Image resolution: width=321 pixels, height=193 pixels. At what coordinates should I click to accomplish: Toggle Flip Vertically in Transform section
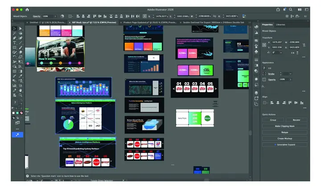[x=297, y=53]
